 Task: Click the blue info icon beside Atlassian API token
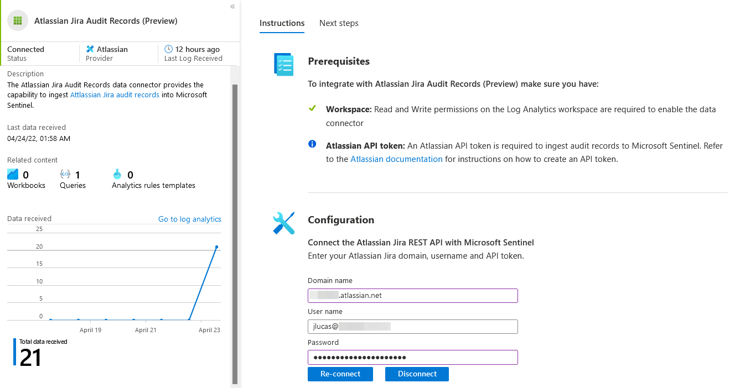click(312, 144)
